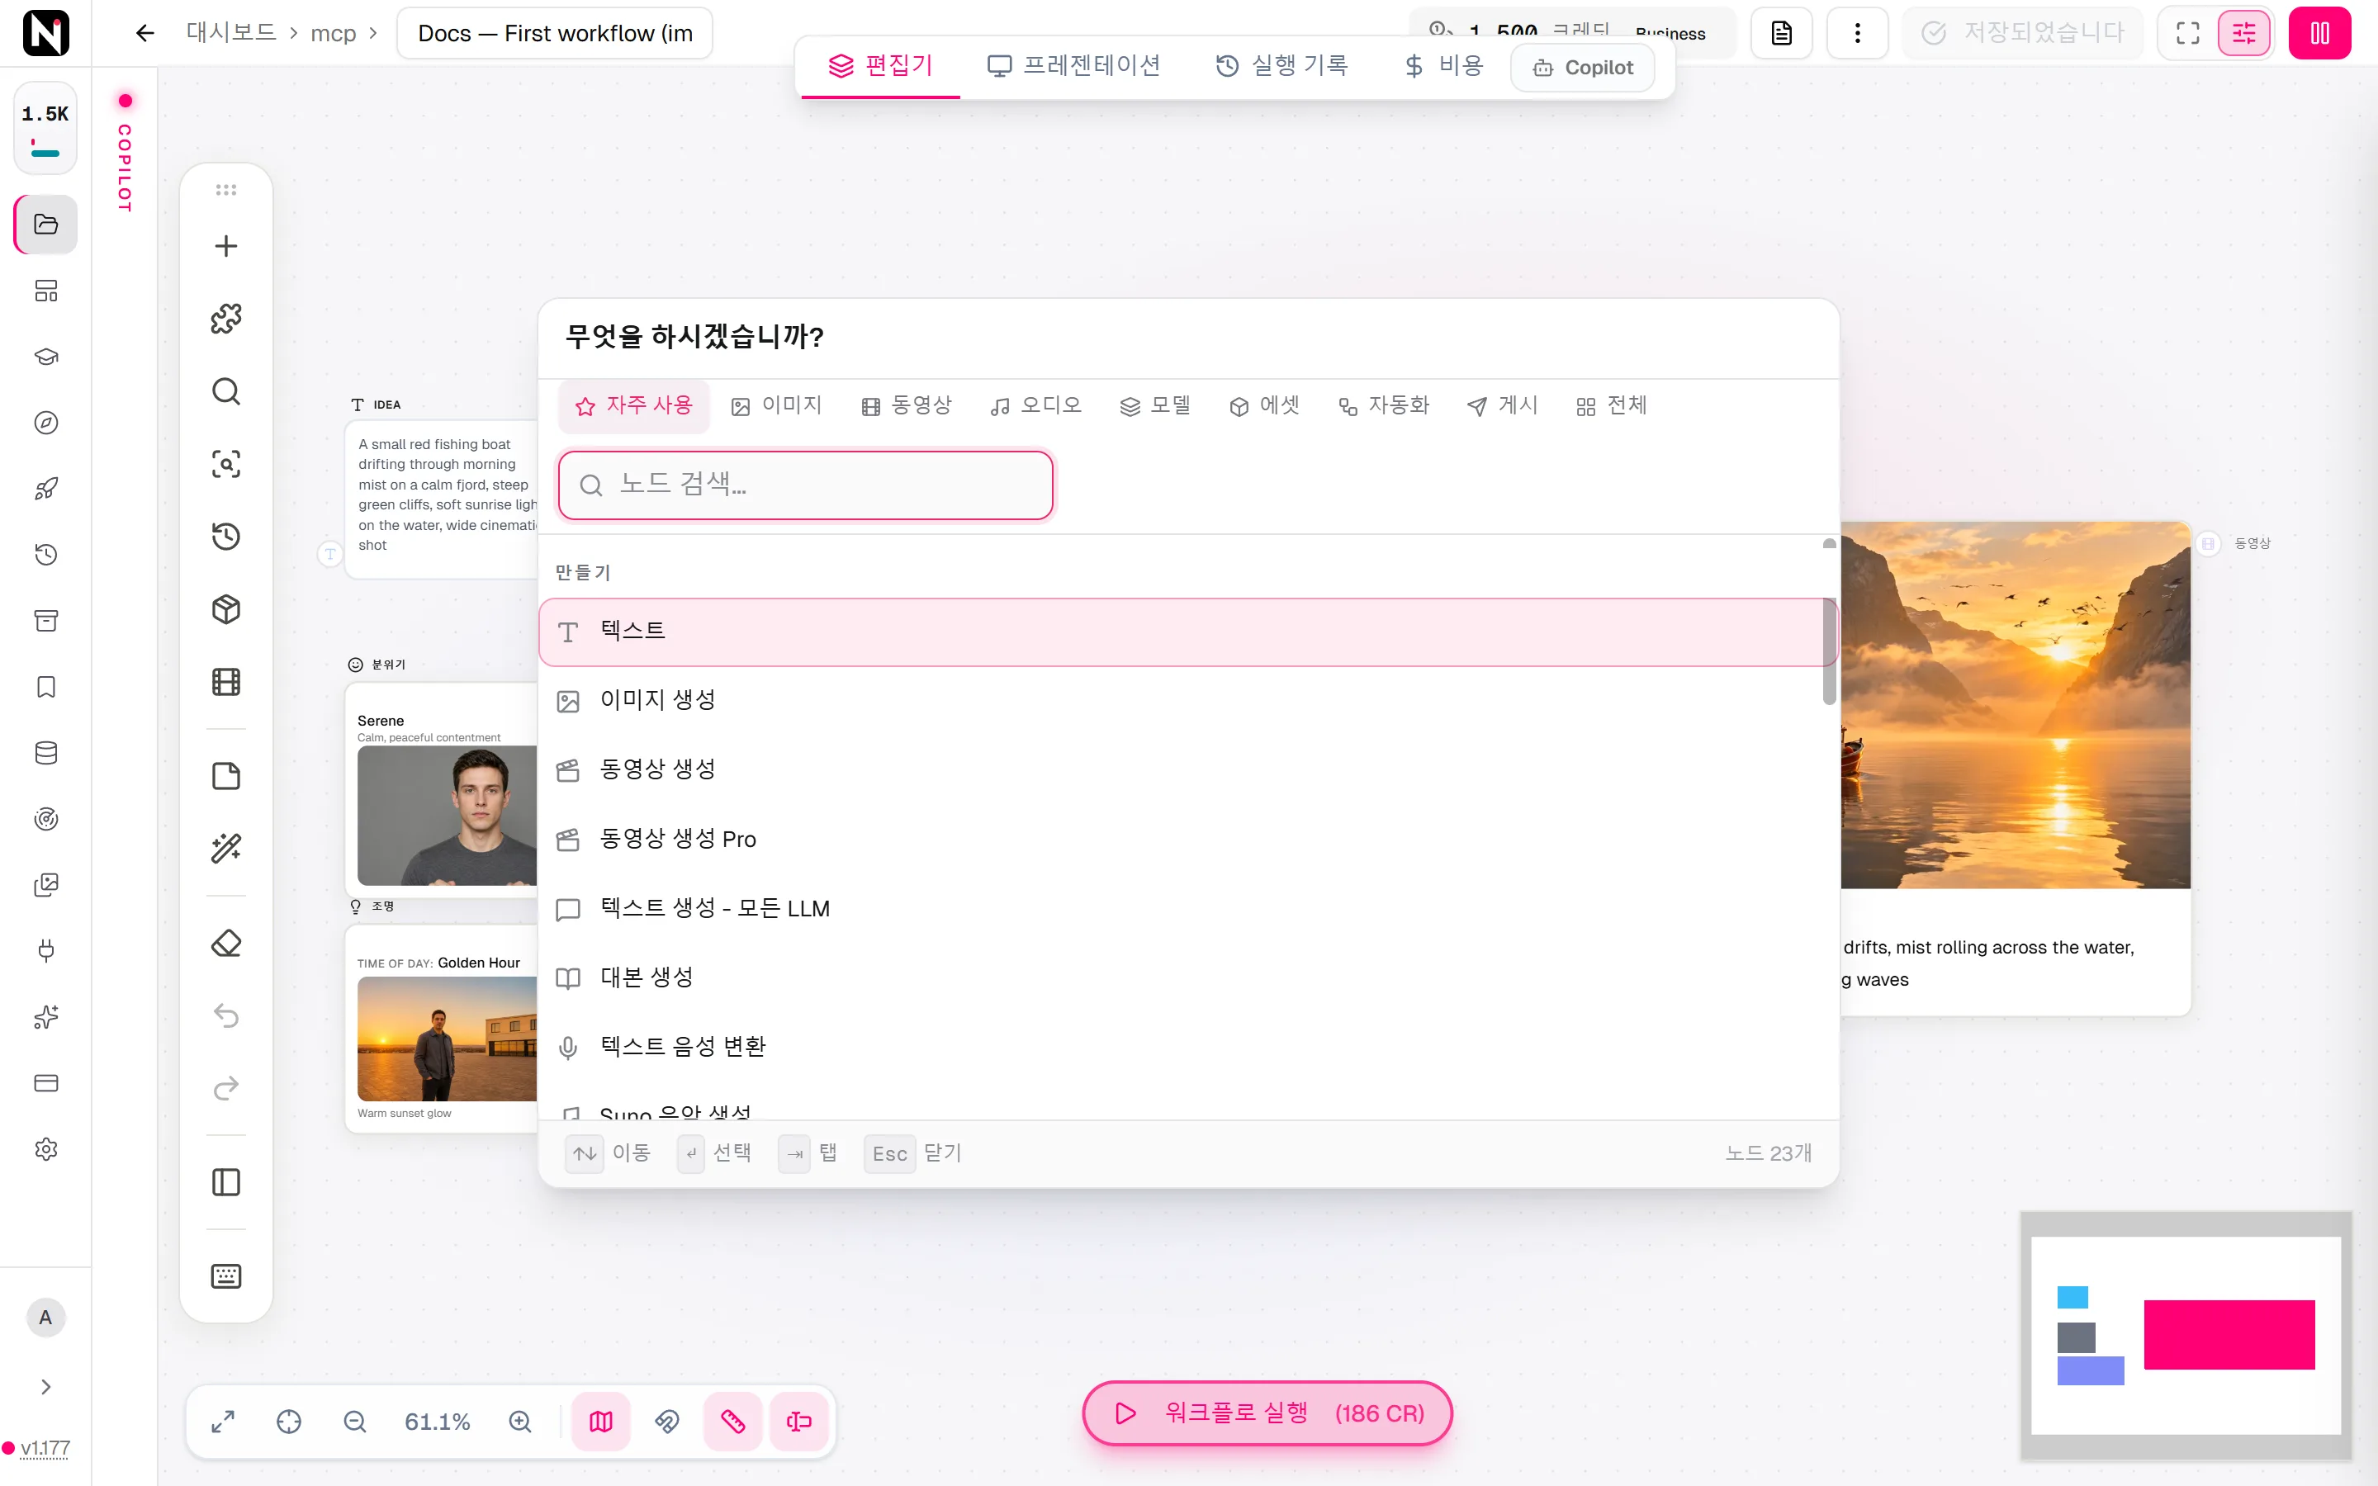The height and width of the screenshot is (1486, 2378).
Task: Select the 3D cube assets tool
Action: click(226, 609)
